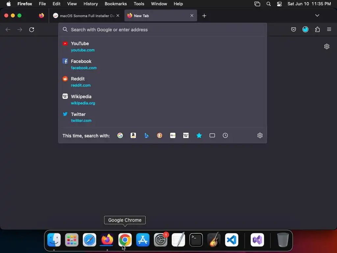Open Finder in the Dock
The image size is (337, 253).
[x=54, y=240]
